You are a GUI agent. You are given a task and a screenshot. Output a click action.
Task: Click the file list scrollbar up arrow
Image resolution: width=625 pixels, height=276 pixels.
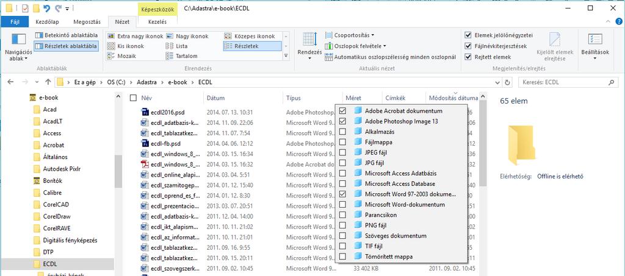pos(483,97)
